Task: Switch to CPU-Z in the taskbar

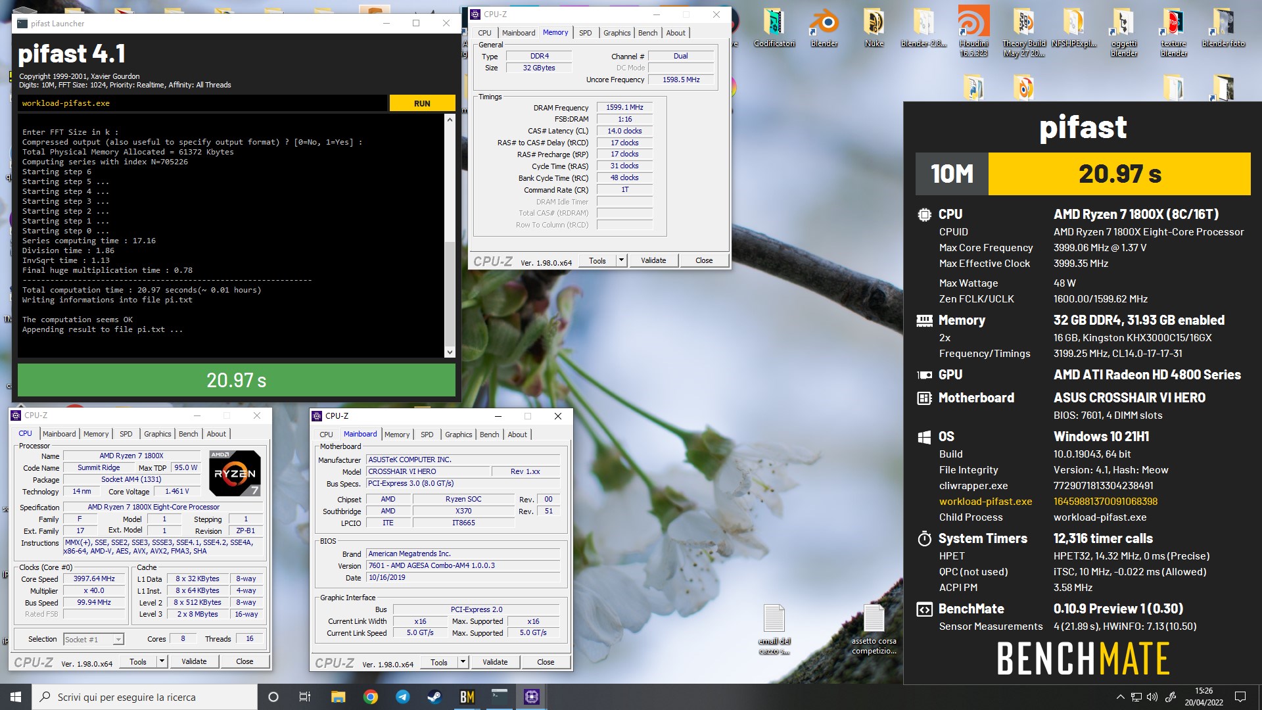Action: (x=531, y=697)
